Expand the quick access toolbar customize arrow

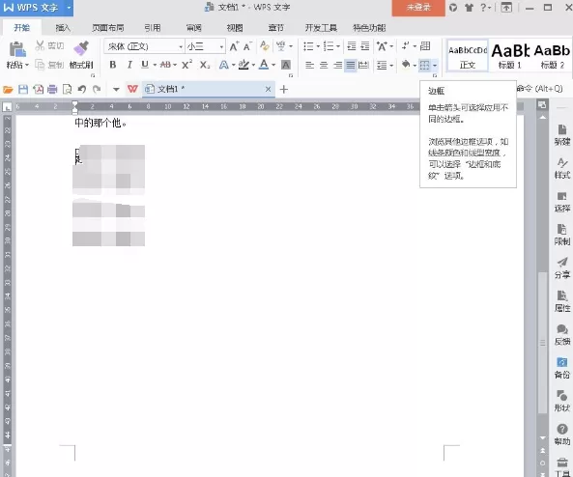[x=116, y=89]
